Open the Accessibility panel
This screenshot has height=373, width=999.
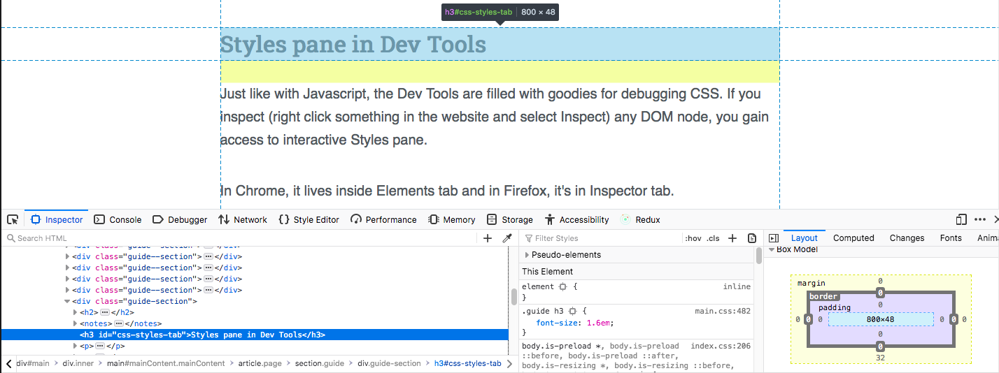coord(577,219)
